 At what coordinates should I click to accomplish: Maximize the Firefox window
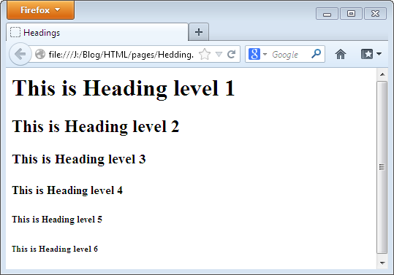351,14
